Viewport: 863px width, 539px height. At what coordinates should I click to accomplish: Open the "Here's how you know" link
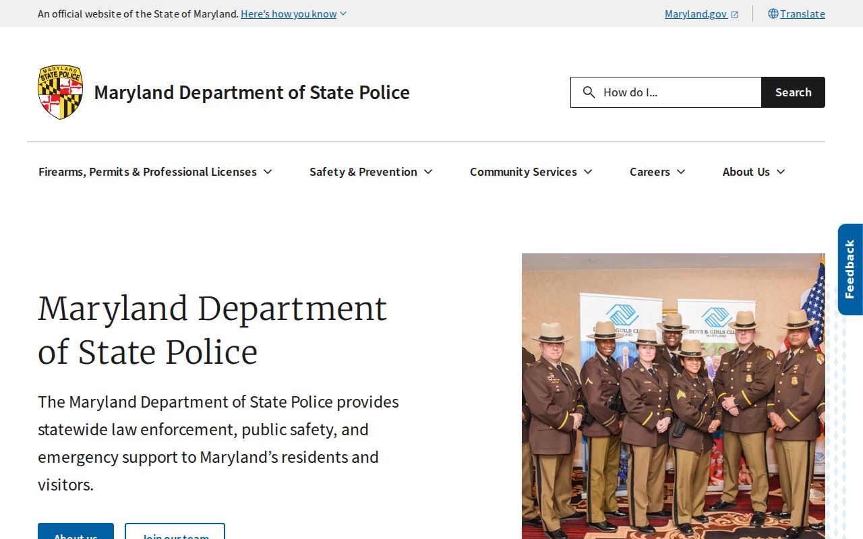[289, 13]
